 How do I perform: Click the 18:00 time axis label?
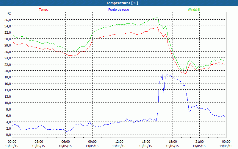coord(173,142)
